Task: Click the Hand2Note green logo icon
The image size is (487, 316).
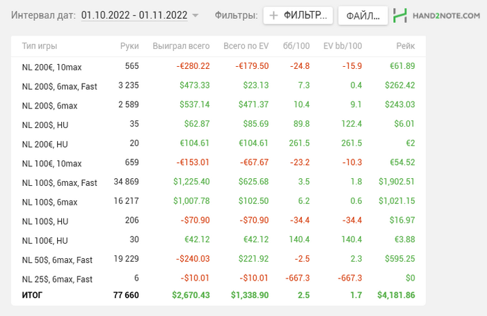Action: click(400, 15)
